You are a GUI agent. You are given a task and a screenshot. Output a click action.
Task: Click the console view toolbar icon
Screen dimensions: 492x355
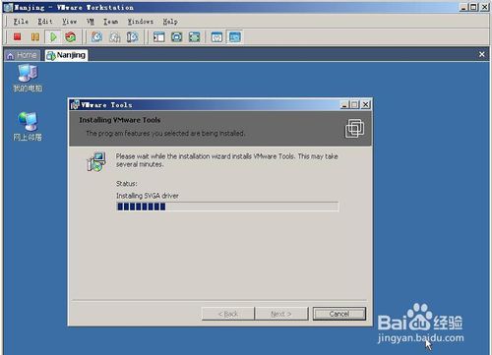(234, 37)
